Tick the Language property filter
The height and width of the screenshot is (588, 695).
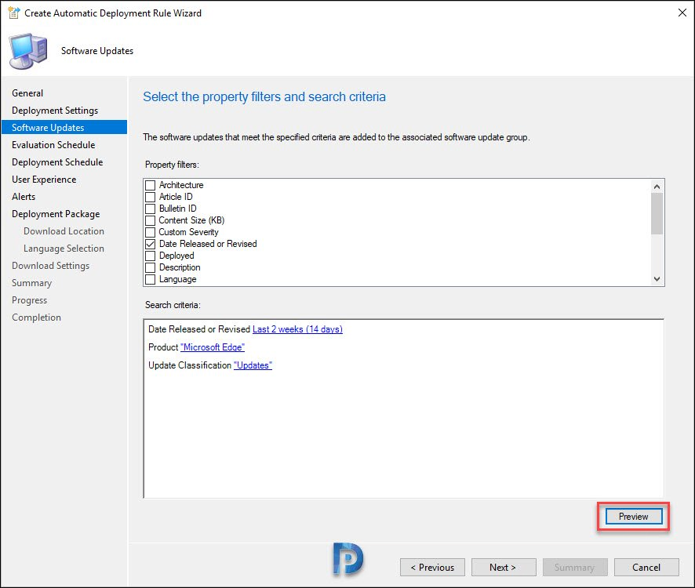[x=151, y=280]
